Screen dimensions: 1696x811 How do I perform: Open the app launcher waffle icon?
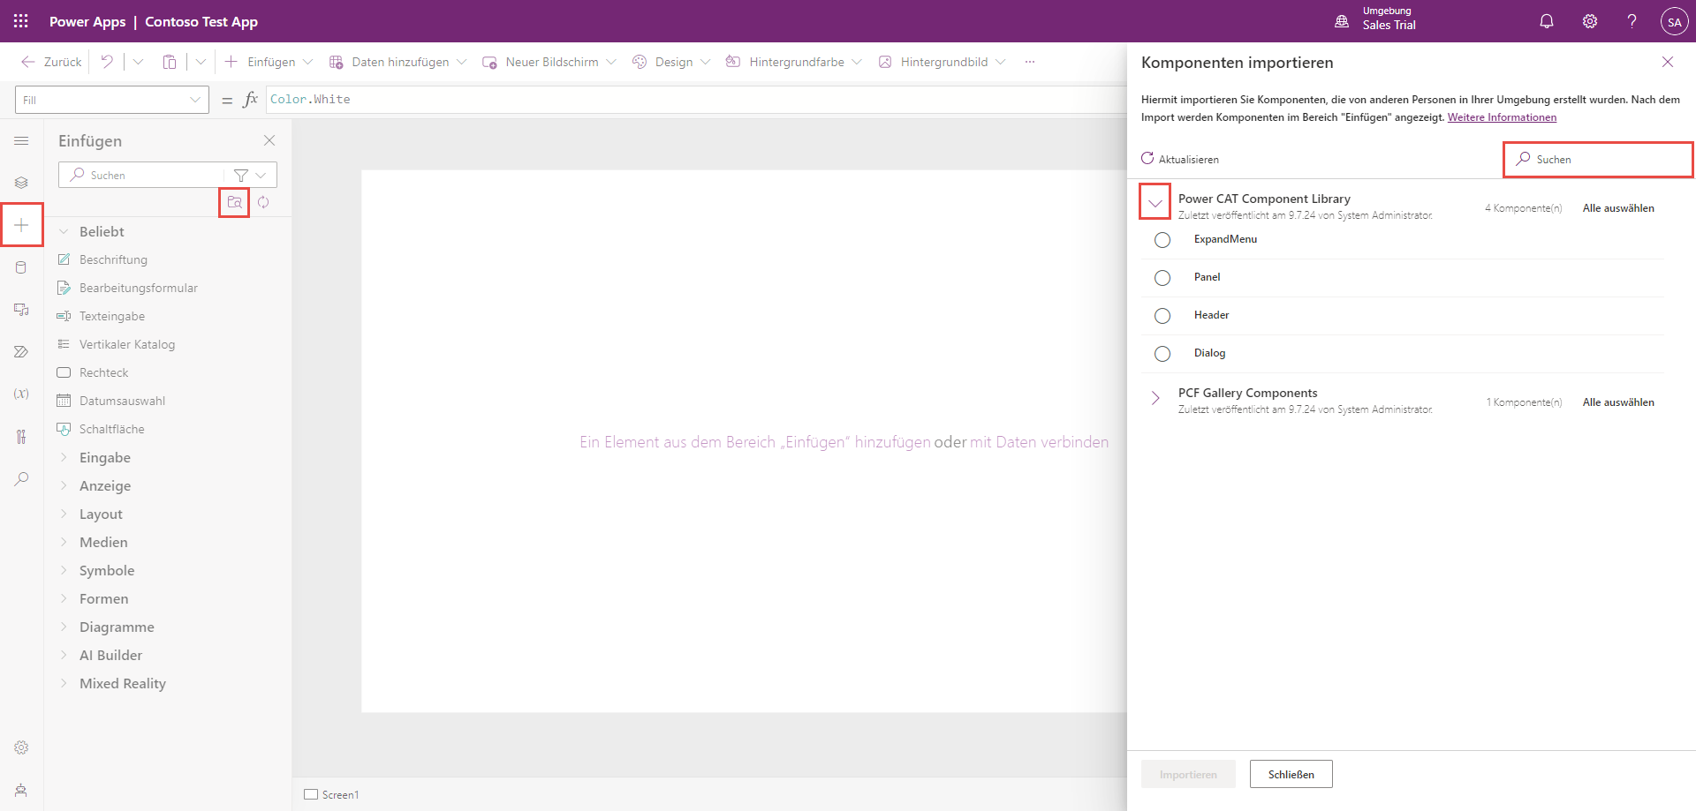point(21,21)
